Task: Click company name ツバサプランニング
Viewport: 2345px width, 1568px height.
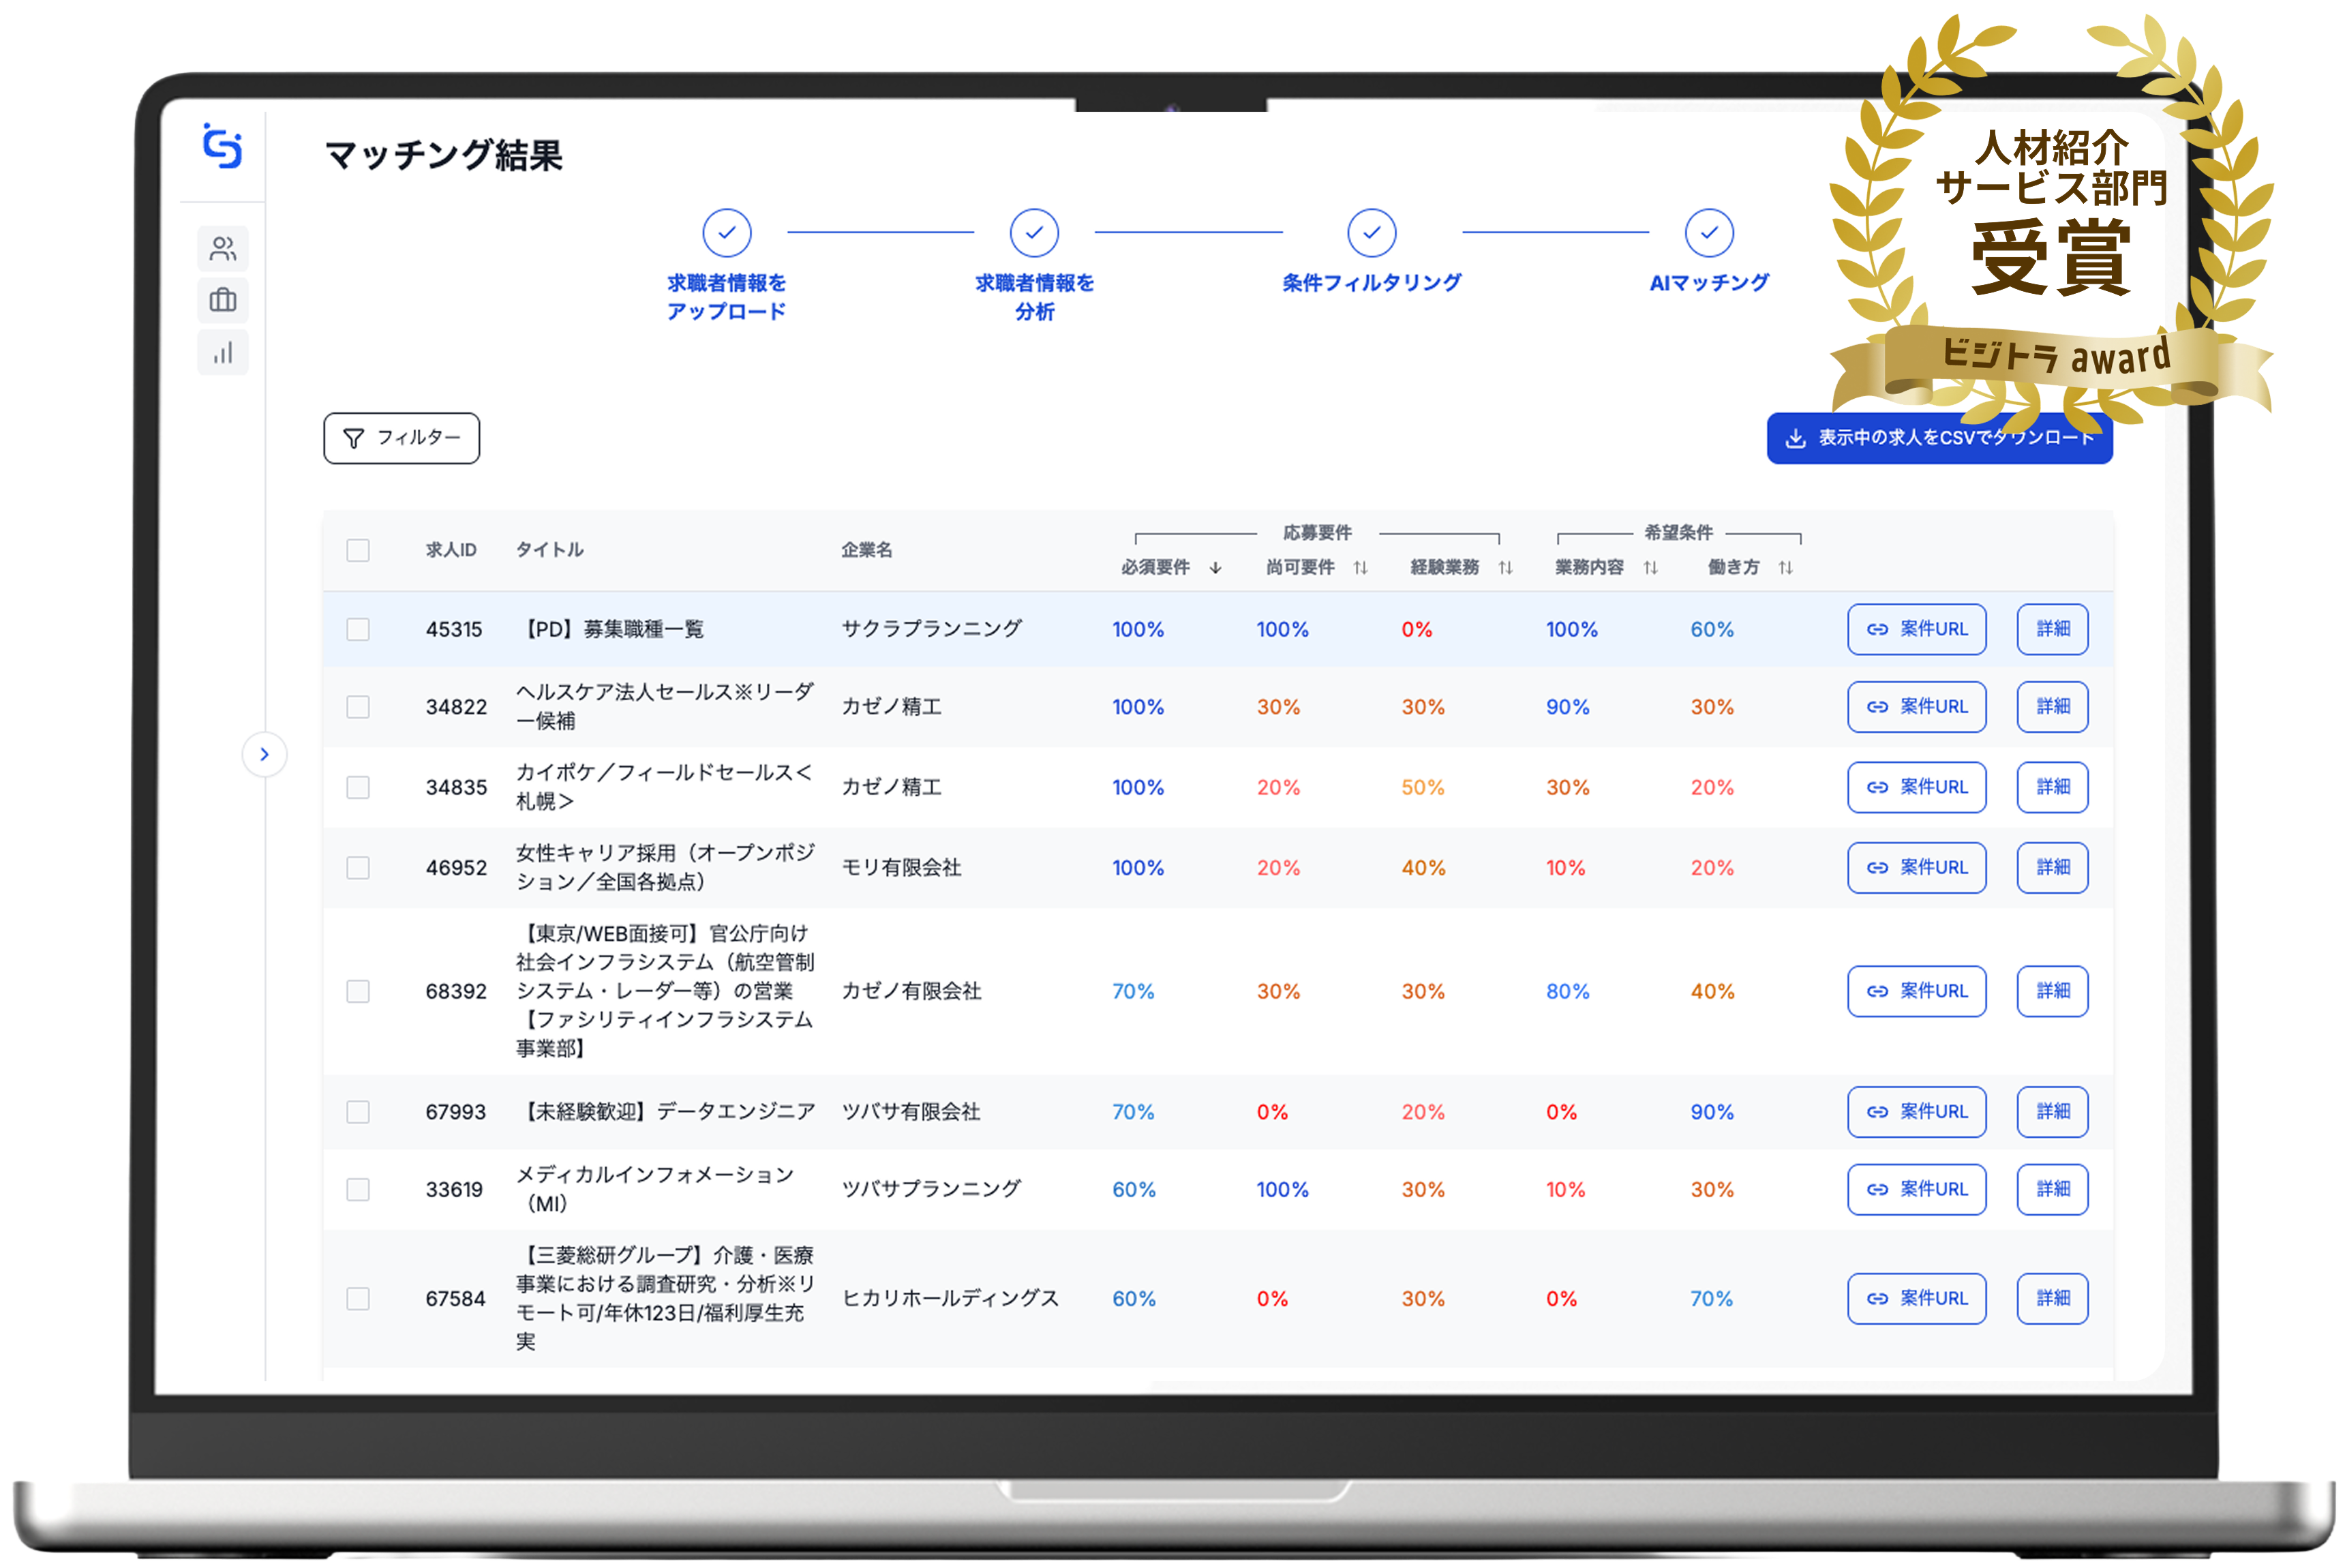Action: click(931, 1189)
